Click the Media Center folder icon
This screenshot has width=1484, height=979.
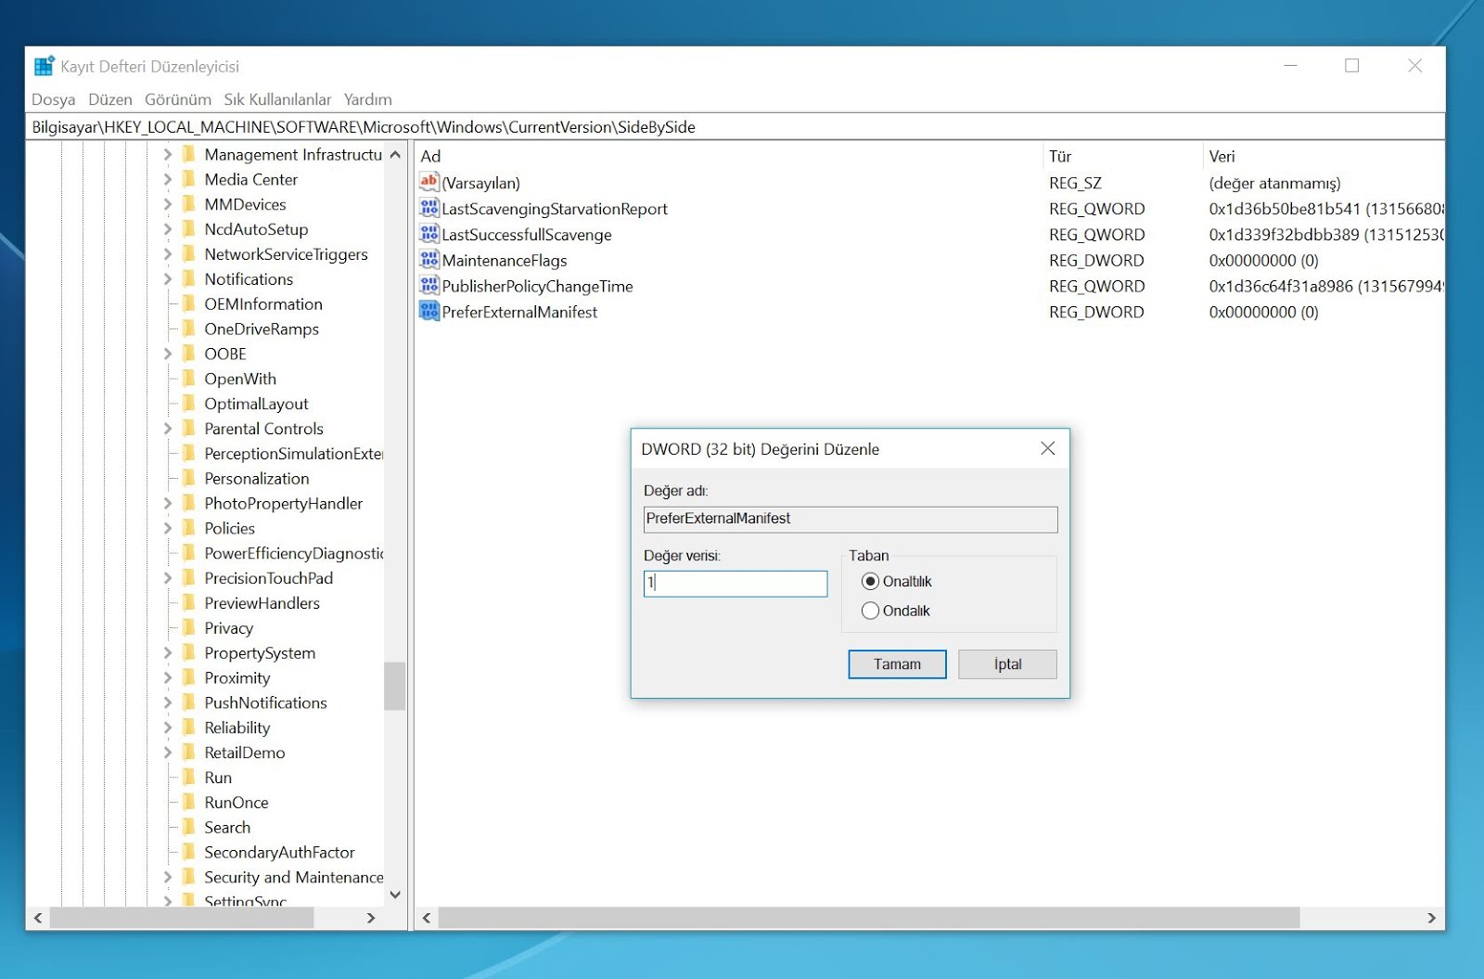pos(189,179)
